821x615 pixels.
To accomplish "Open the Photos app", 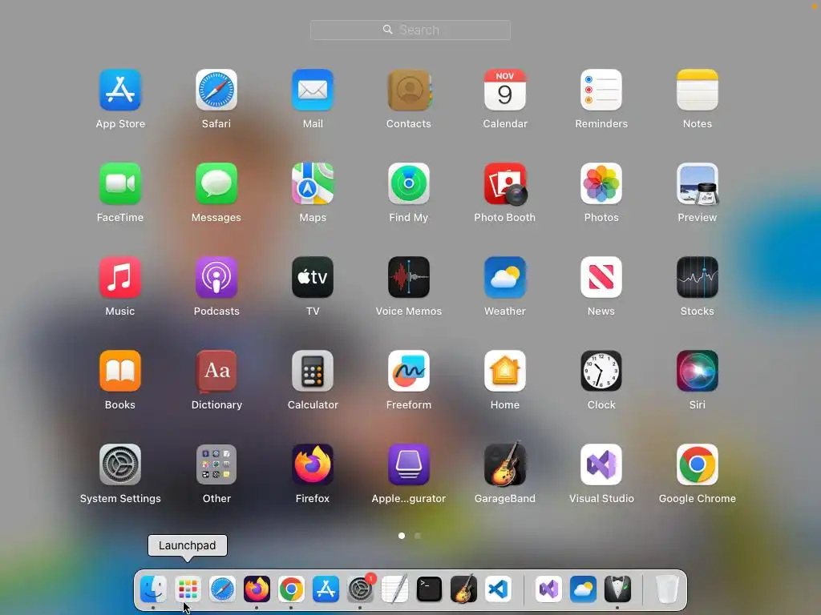I will click(601, 183).
